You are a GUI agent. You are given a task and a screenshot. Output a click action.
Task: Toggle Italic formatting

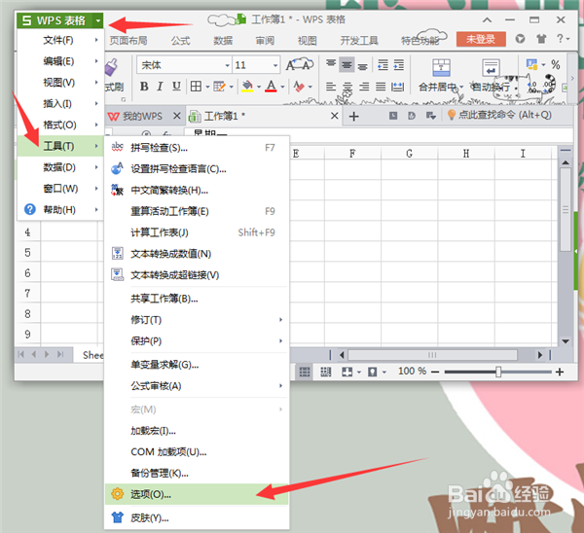[160, 87]
